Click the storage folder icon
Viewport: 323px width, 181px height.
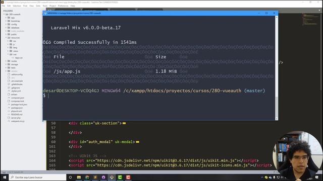[x=9, y=64]
